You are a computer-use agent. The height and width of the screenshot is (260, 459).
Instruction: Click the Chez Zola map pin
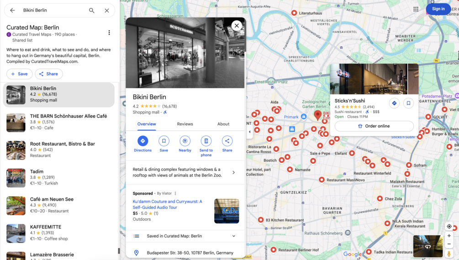[380, 198]
